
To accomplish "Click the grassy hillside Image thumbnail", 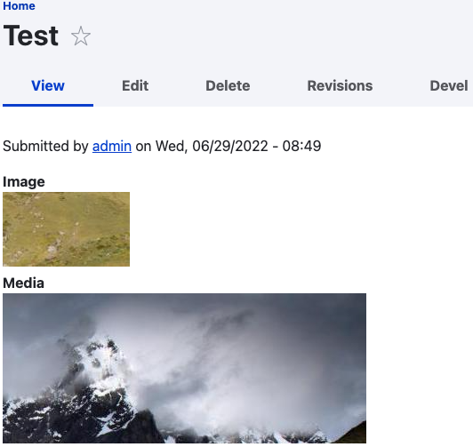I will 67,229.
